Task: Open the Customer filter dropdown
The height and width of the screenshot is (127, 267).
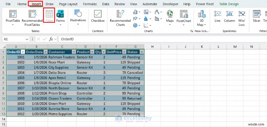Action: point(74,52)
